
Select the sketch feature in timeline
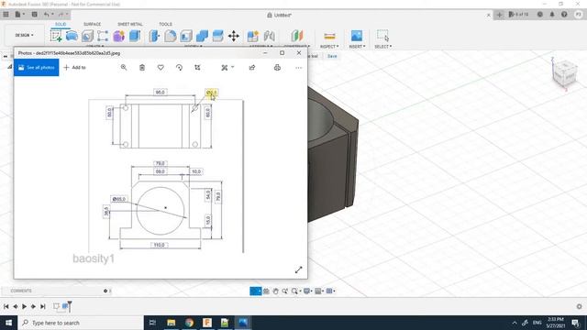56,306
